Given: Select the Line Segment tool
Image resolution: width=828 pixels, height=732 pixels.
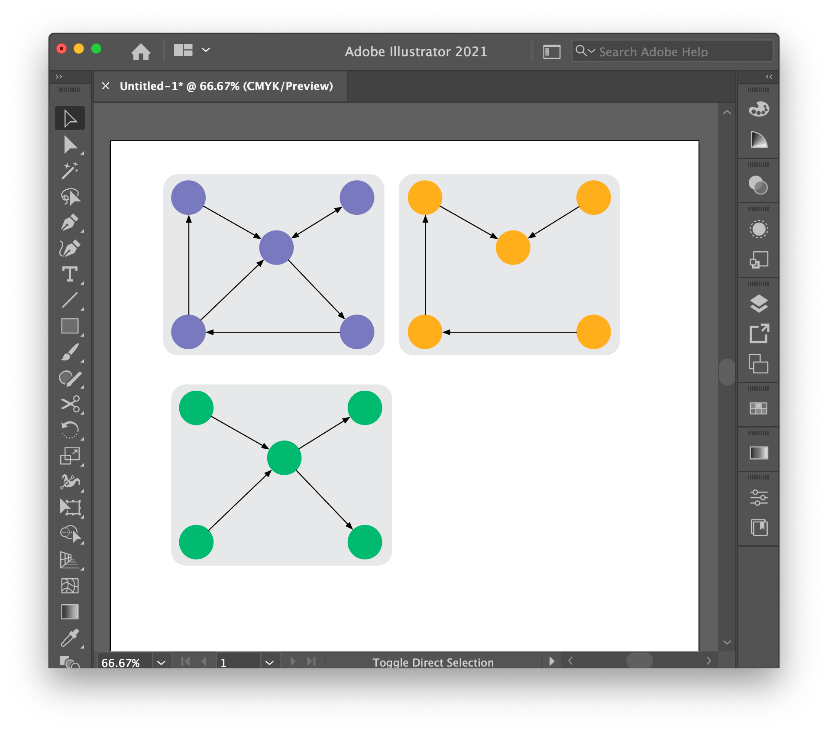Looking at the screenshot, I should (70, 300).
